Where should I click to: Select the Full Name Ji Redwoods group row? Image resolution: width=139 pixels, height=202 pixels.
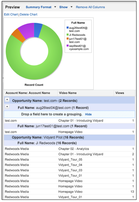(69, 143)
